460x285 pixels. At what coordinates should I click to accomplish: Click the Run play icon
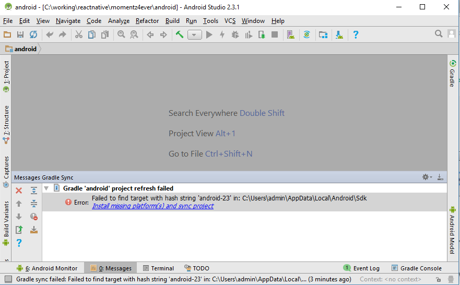[x=209, y=35]
